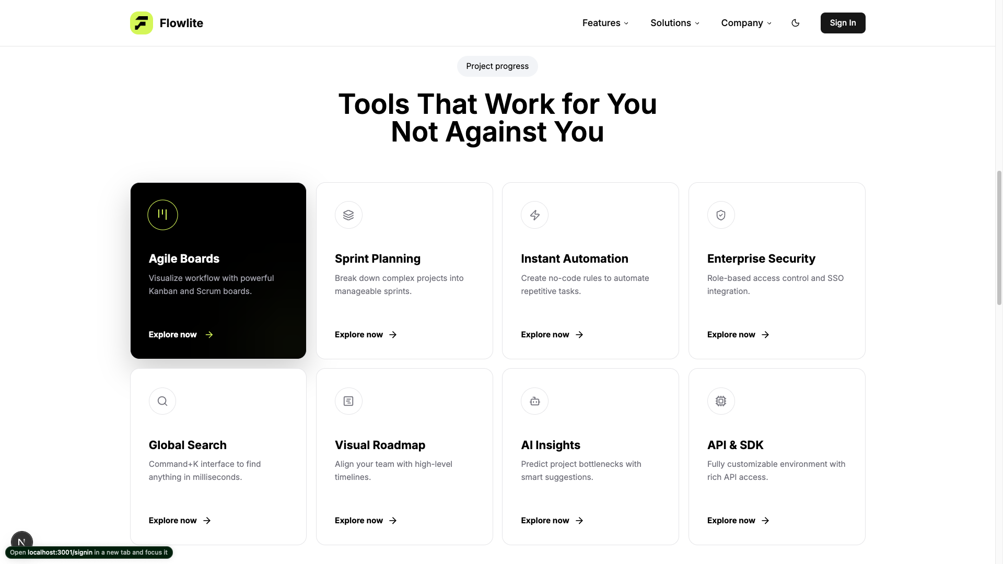The width and height of the screenshot is (1003, 564).
Task: Toggle dark mode with the moon icon
Action: [795, 23]
